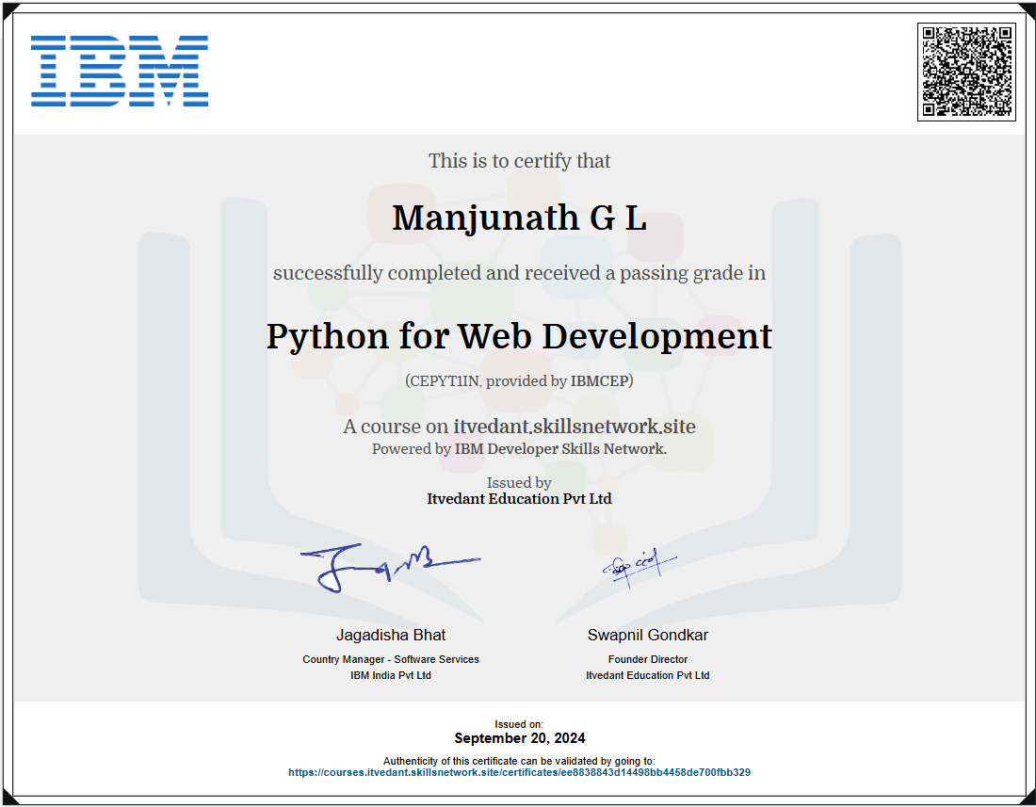Click the 'IBM India Pvt Ltd' text
This screenshot has width=1036, height=807.
point(391,675)
